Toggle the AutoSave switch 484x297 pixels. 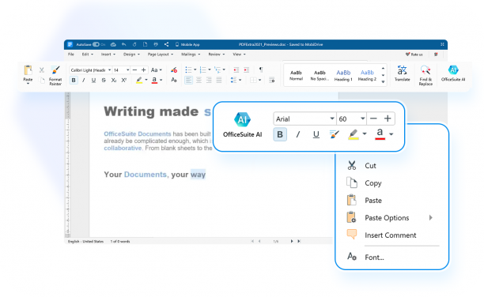(96, 44)
